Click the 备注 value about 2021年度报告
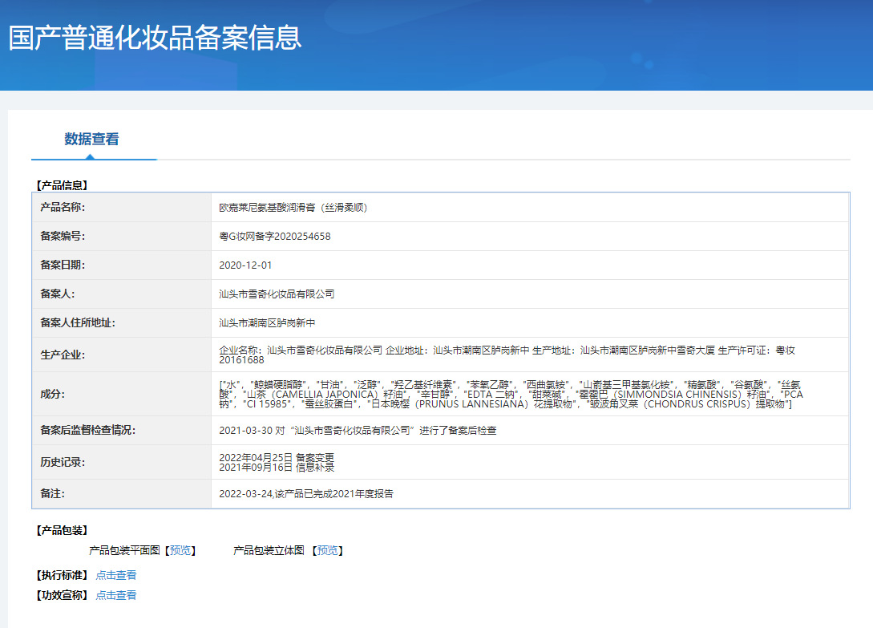873x628 pixels. pos(305,494)
